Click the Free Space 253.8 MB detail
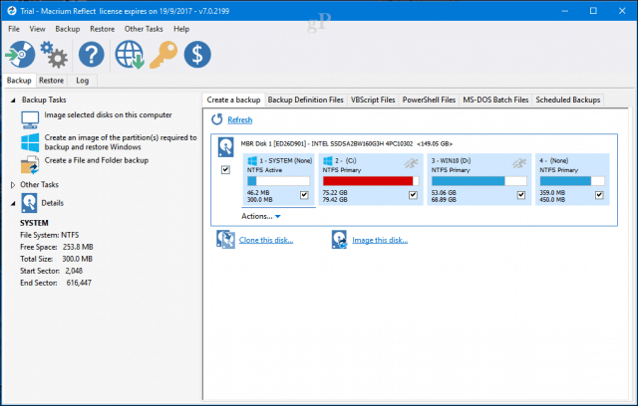 [x=57, y=247]
